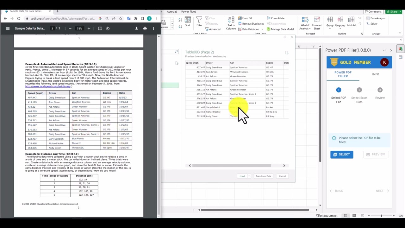Open Manage Data Model
This screenshot has width=405, height=228.
click(280, 29)
